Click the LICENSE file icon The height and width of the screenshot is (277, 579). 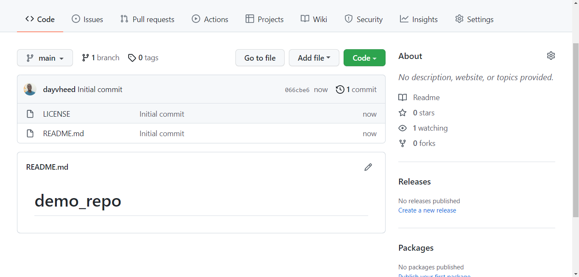[x=30, y=114]
